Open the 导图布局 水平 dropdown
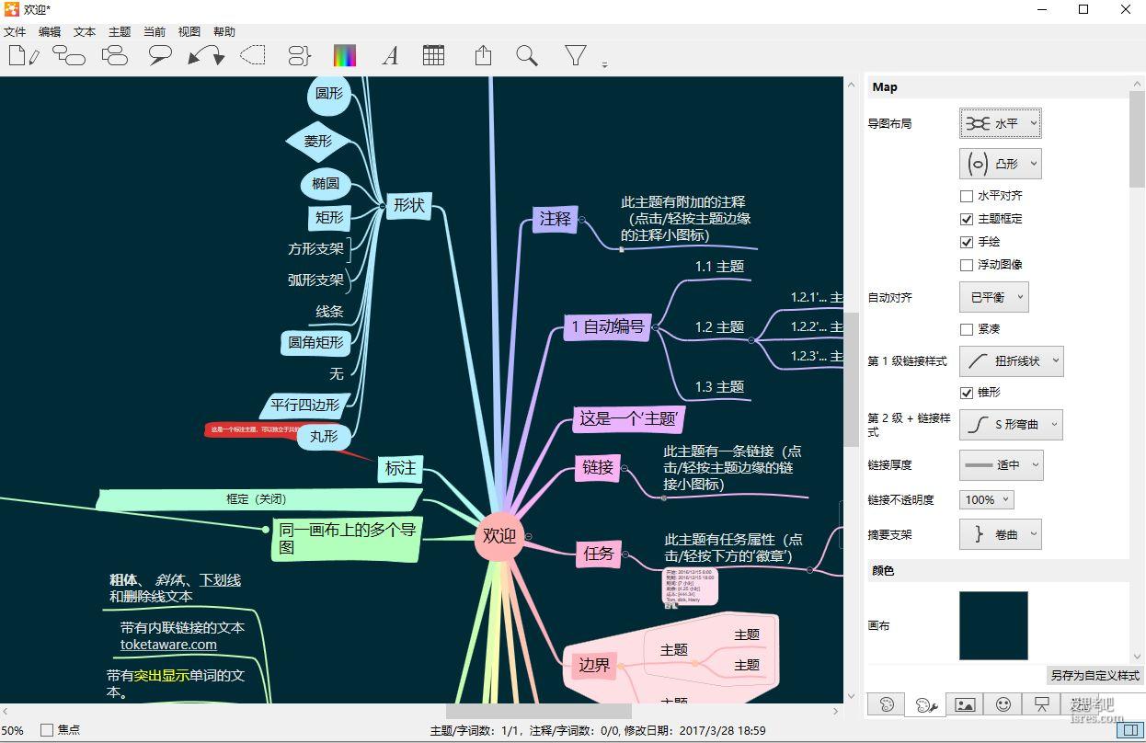1146x743 pixels. [1001, 123]
